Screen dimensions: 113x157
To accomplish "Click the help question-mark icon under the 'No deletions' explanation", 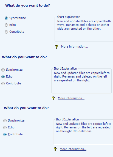I will pyautogui.click(x=55, y=149).
